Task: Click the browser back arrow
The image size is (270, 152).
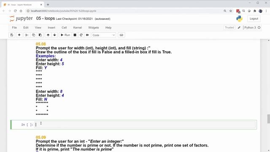Action: [4, 11]
